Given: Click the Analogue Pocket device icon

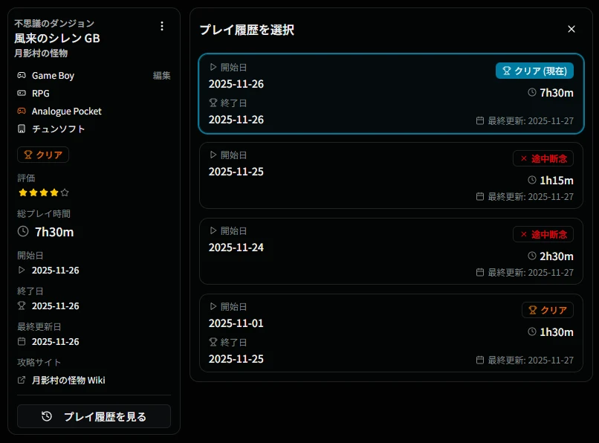Looking at the screenshot, I should 22,111.
